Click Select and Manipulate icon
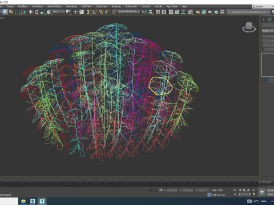274x205 pixels. point(75,12)
